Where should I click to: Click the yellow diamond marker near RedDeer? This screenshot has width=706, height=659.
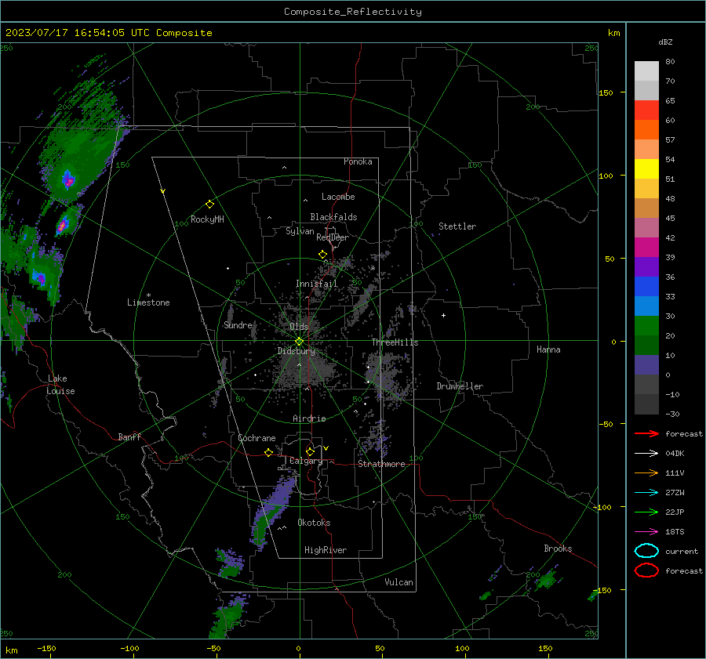click(322, 255)
